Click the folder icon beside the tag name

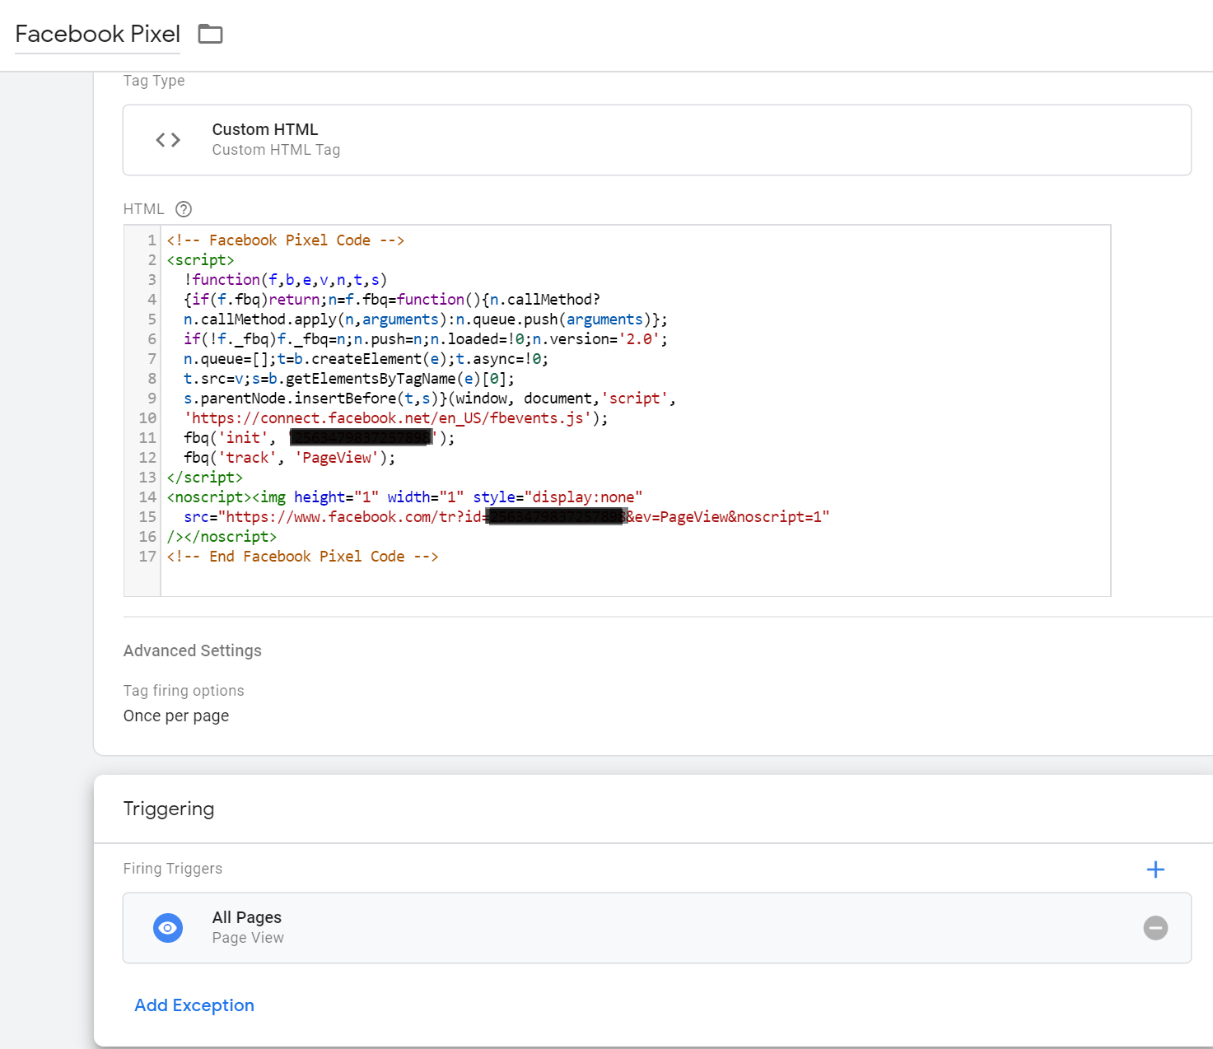pyautogui.click(x=210, y=34)
